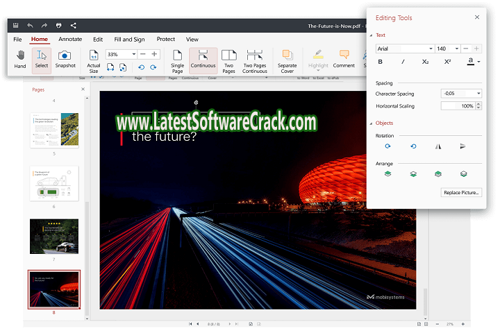500x333 pixels.
Task: Toggle Italic formatting
Action: click(x=403, y=62)
